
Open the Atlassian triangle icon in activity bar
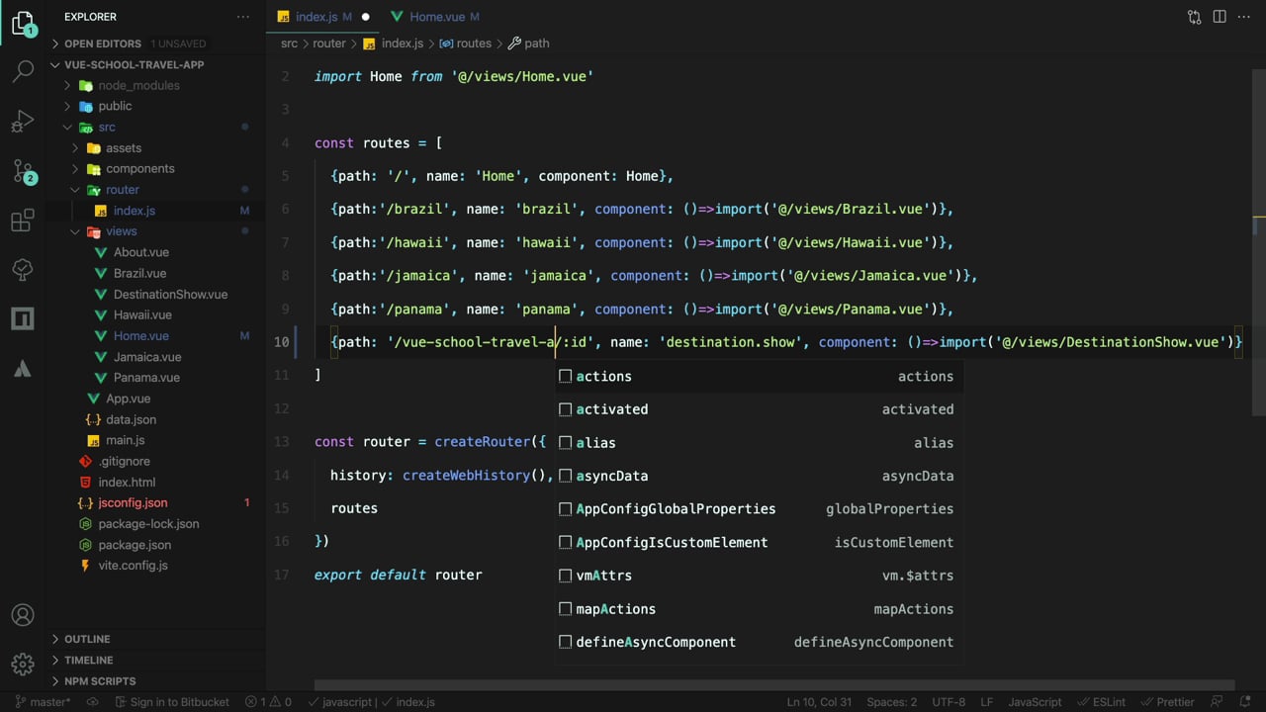(x=22, y=369)
